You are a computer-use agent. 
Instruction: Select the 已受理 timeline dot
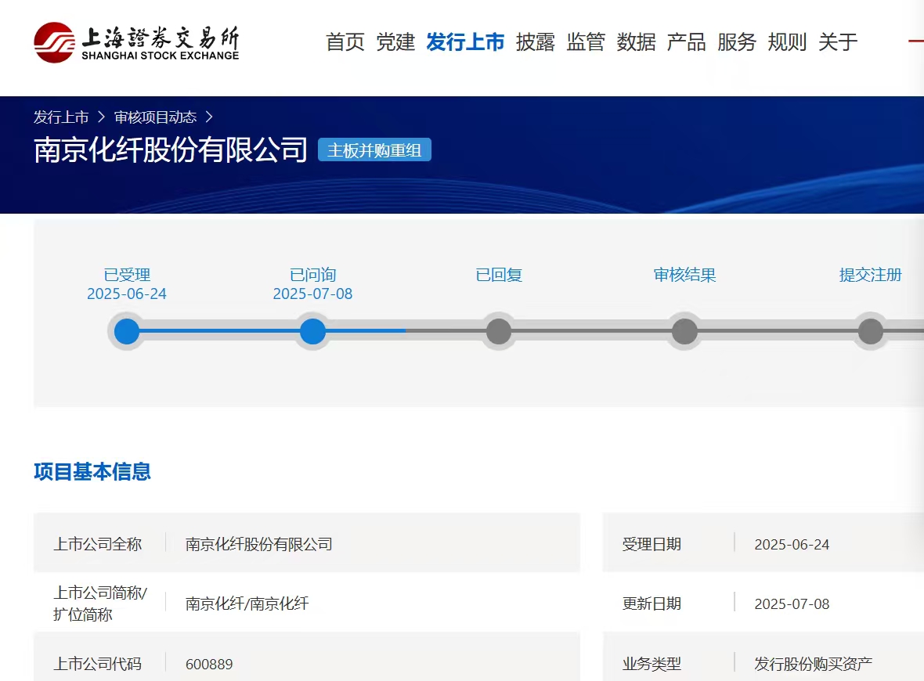pyautogui.click(x=127, y=331)
